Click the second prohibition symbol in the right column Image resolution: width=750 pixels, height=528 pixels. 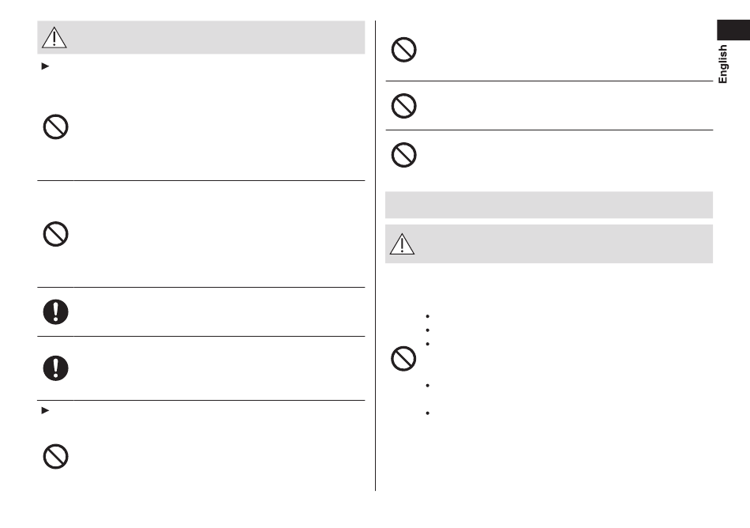tap(403, 106)
